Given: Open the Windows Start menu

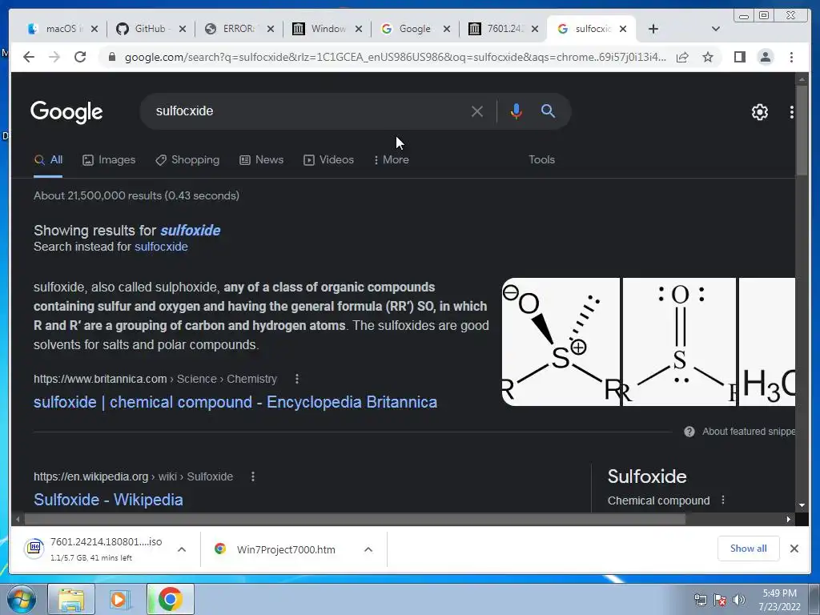Looking at the screenshot, I should (x=22, y=599).
